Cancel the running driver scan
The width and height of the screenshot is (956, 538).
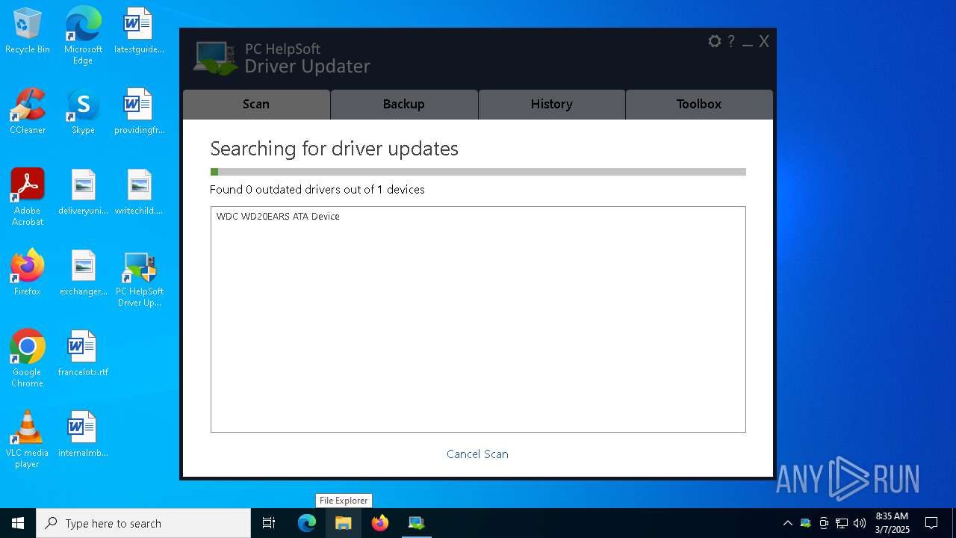477,454
